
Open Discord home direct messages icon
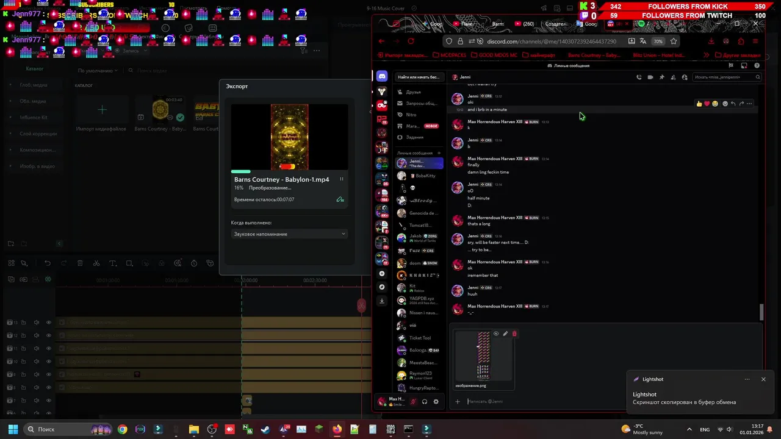pos(382,76)
